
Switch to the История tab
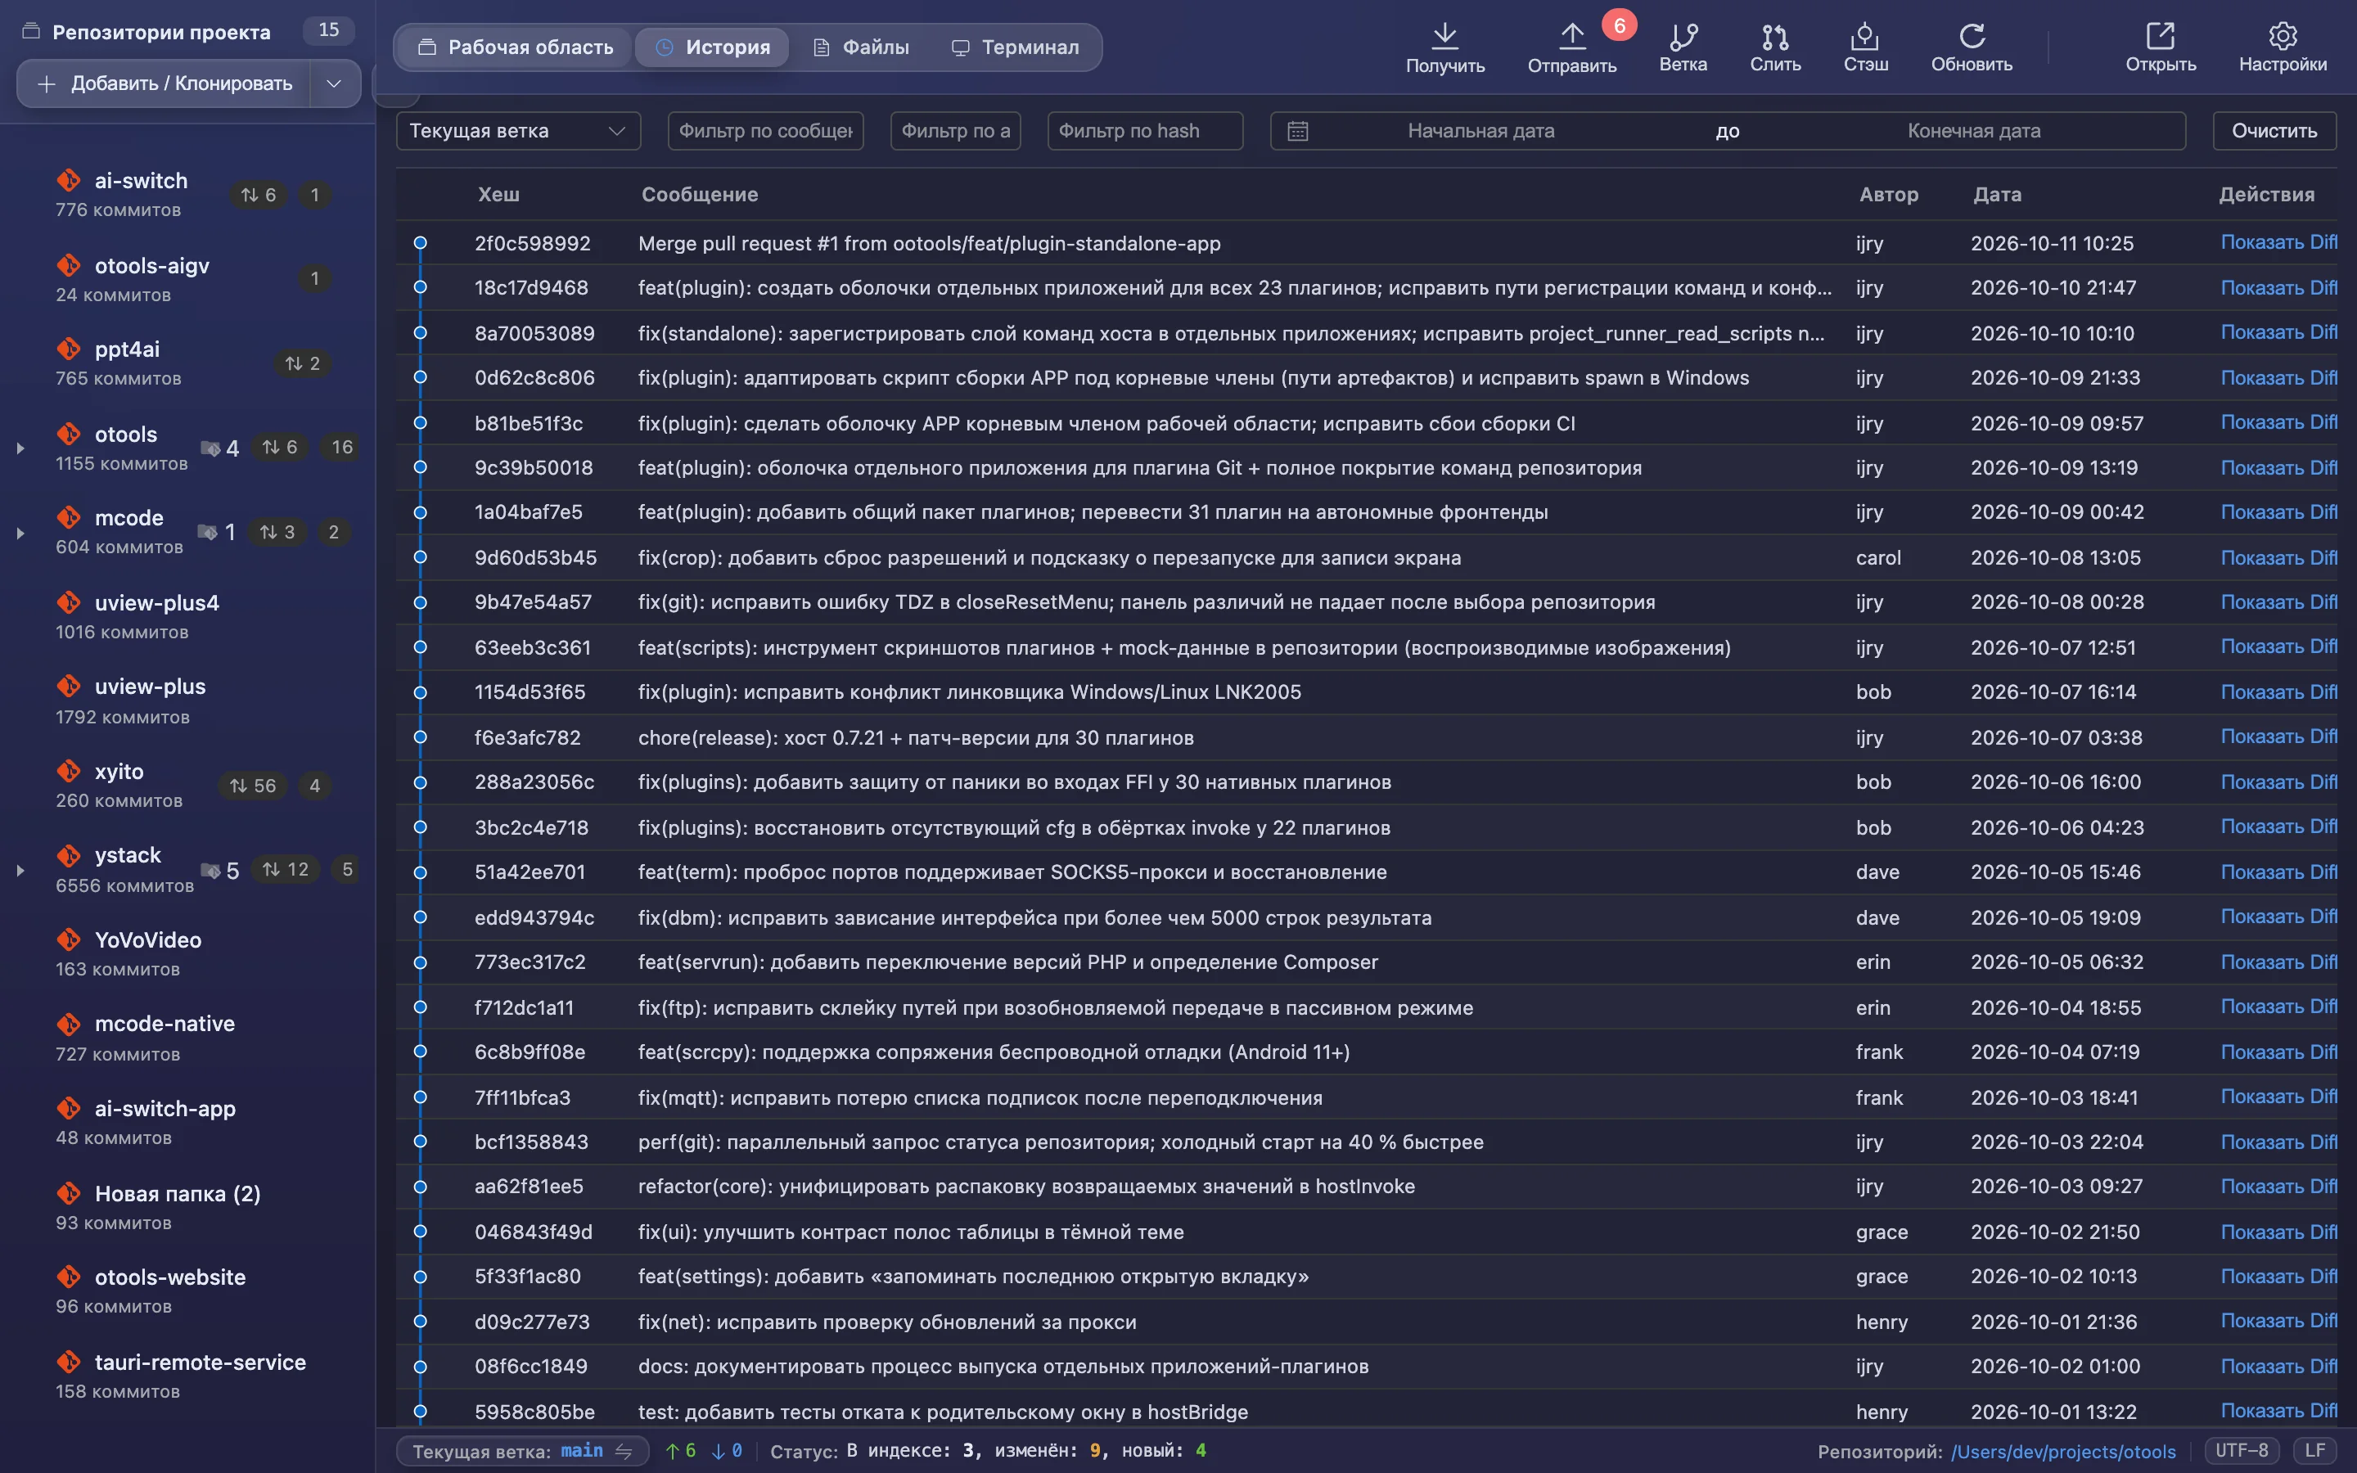coord(712,47)
